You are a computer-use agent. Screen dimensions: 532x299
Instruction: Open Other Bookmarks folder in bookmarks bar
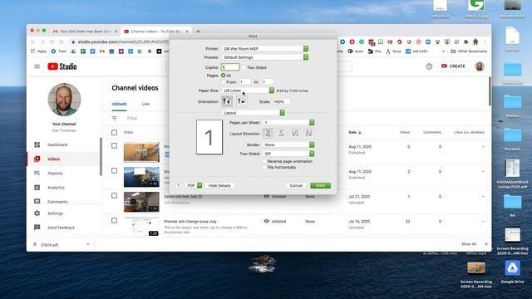click(469, 51)
